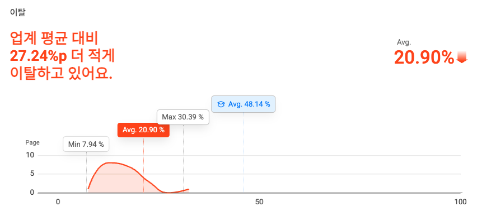The width and height of the screenshot is (477, 216).
Task: Click the blue Avg. 48.14 % badge
Action: (x=244, y=104)
